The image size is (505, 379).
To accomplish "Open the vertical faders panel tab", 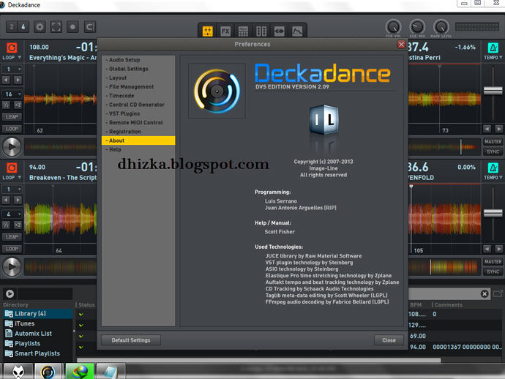I will (x=261, y=31).
